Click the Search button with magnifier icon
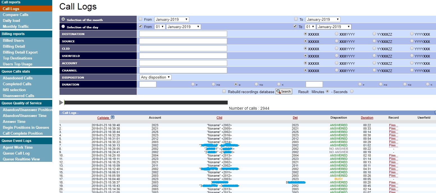Image resolution: width=436 pixels, height=193 pixels. coord(284,91)
